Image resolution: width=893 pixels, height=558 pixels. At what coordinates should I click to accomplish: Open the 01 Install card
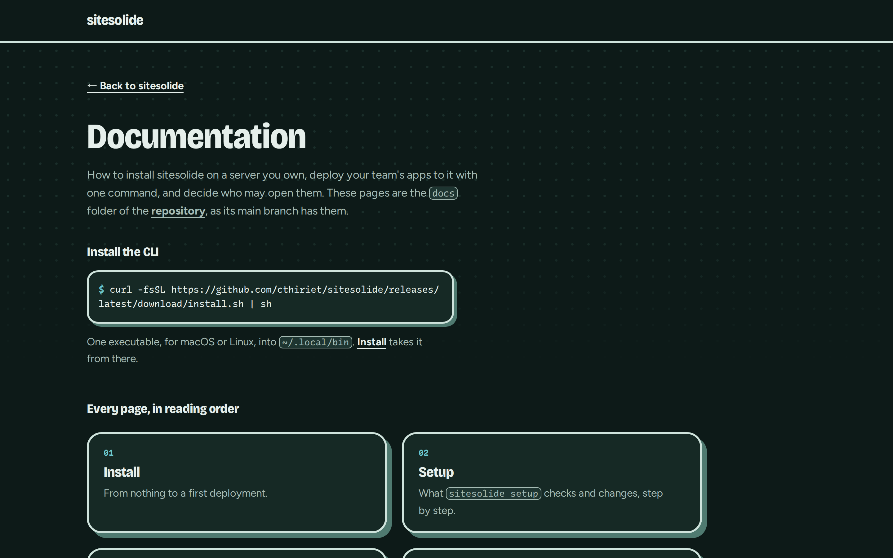pos(237,482)
